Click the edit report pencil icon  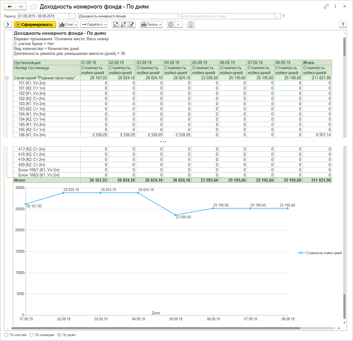(x=131, y=24)
